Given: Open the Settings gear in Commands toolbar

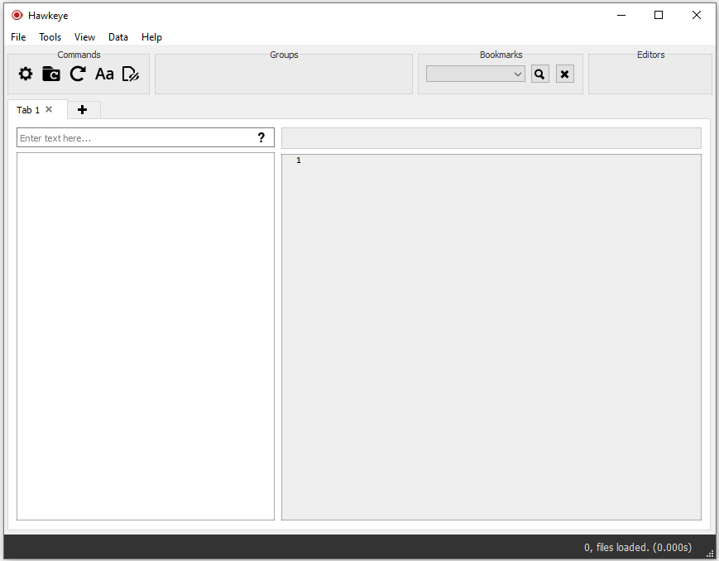Looking at the screenshot, I should [25, 74].
